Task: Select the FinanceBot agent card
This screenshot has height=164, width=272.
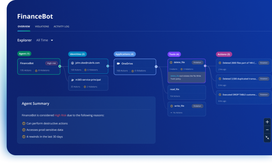Action: point(39,67)
